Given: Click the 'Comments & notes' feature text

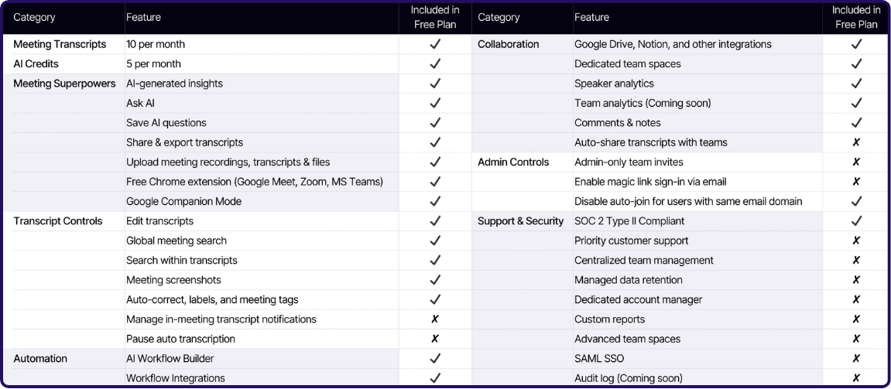Looking at the screenshot, I should pyautogui.click(x=618, y=123).
